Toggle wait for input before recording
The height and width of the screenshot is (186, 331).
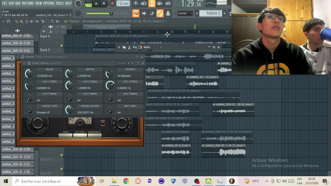[x=144, y=3]
